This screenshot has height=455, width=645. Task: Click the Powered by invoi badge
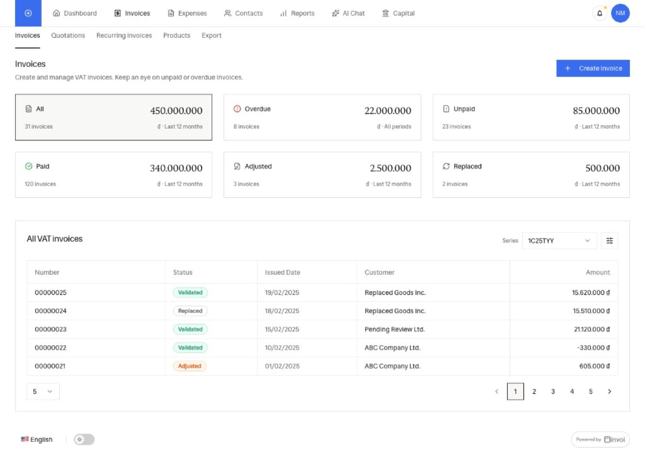[x=600, y=440]
